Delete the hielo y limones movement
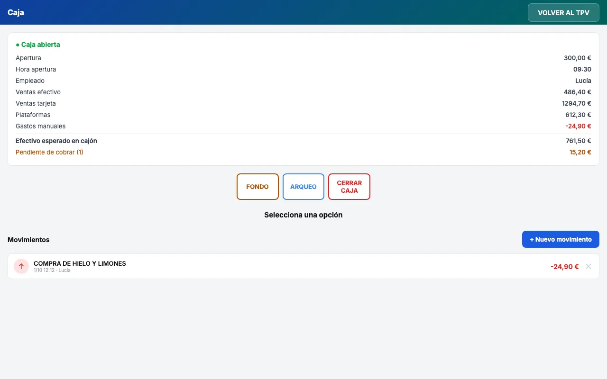 tap(589, 266)
